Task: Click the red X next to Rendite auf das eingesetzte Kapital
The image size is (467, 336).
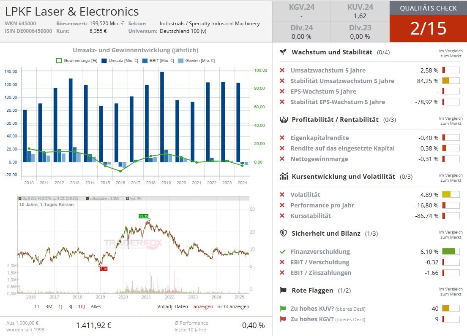Action: 282,148
